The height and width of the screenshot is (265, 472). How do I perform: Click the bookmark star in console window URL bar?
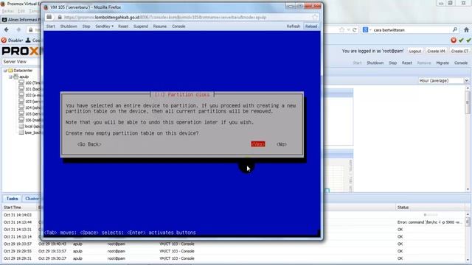tap(315, 17)
